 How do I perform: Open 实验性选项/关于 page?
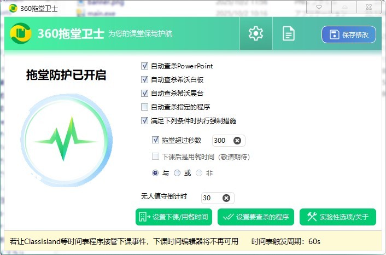(338, 217)
